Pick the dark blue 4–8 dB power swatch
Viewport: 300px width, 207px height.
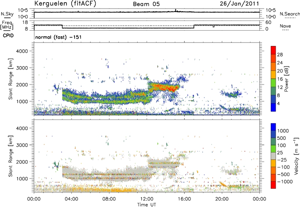point(273,99)
